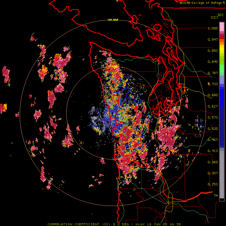Select the 0.520 scale value
226x226 pixels.
[213, 129]
